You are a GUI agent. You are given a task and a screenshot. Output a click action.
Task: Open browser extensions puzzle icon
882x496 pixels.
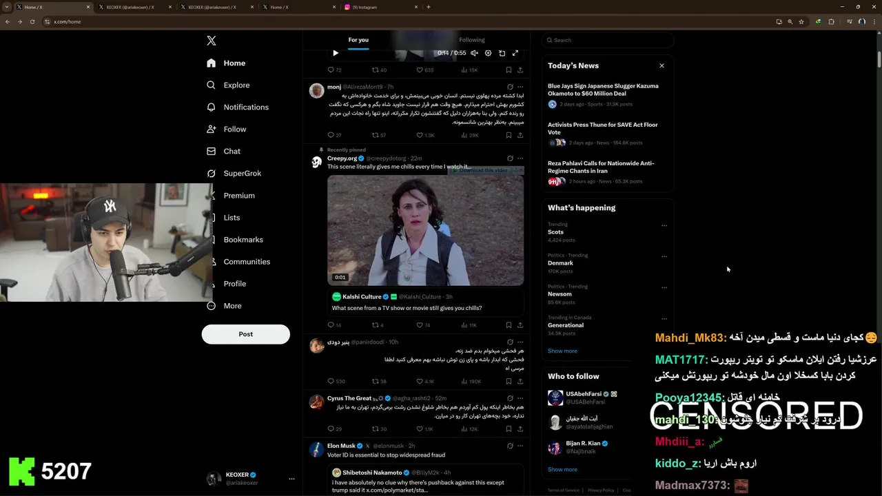pyautogui.click(x=831, y=21)
